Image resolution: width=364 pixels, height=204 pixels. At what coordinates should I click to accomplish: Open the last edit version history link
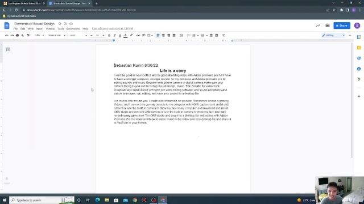113,29
